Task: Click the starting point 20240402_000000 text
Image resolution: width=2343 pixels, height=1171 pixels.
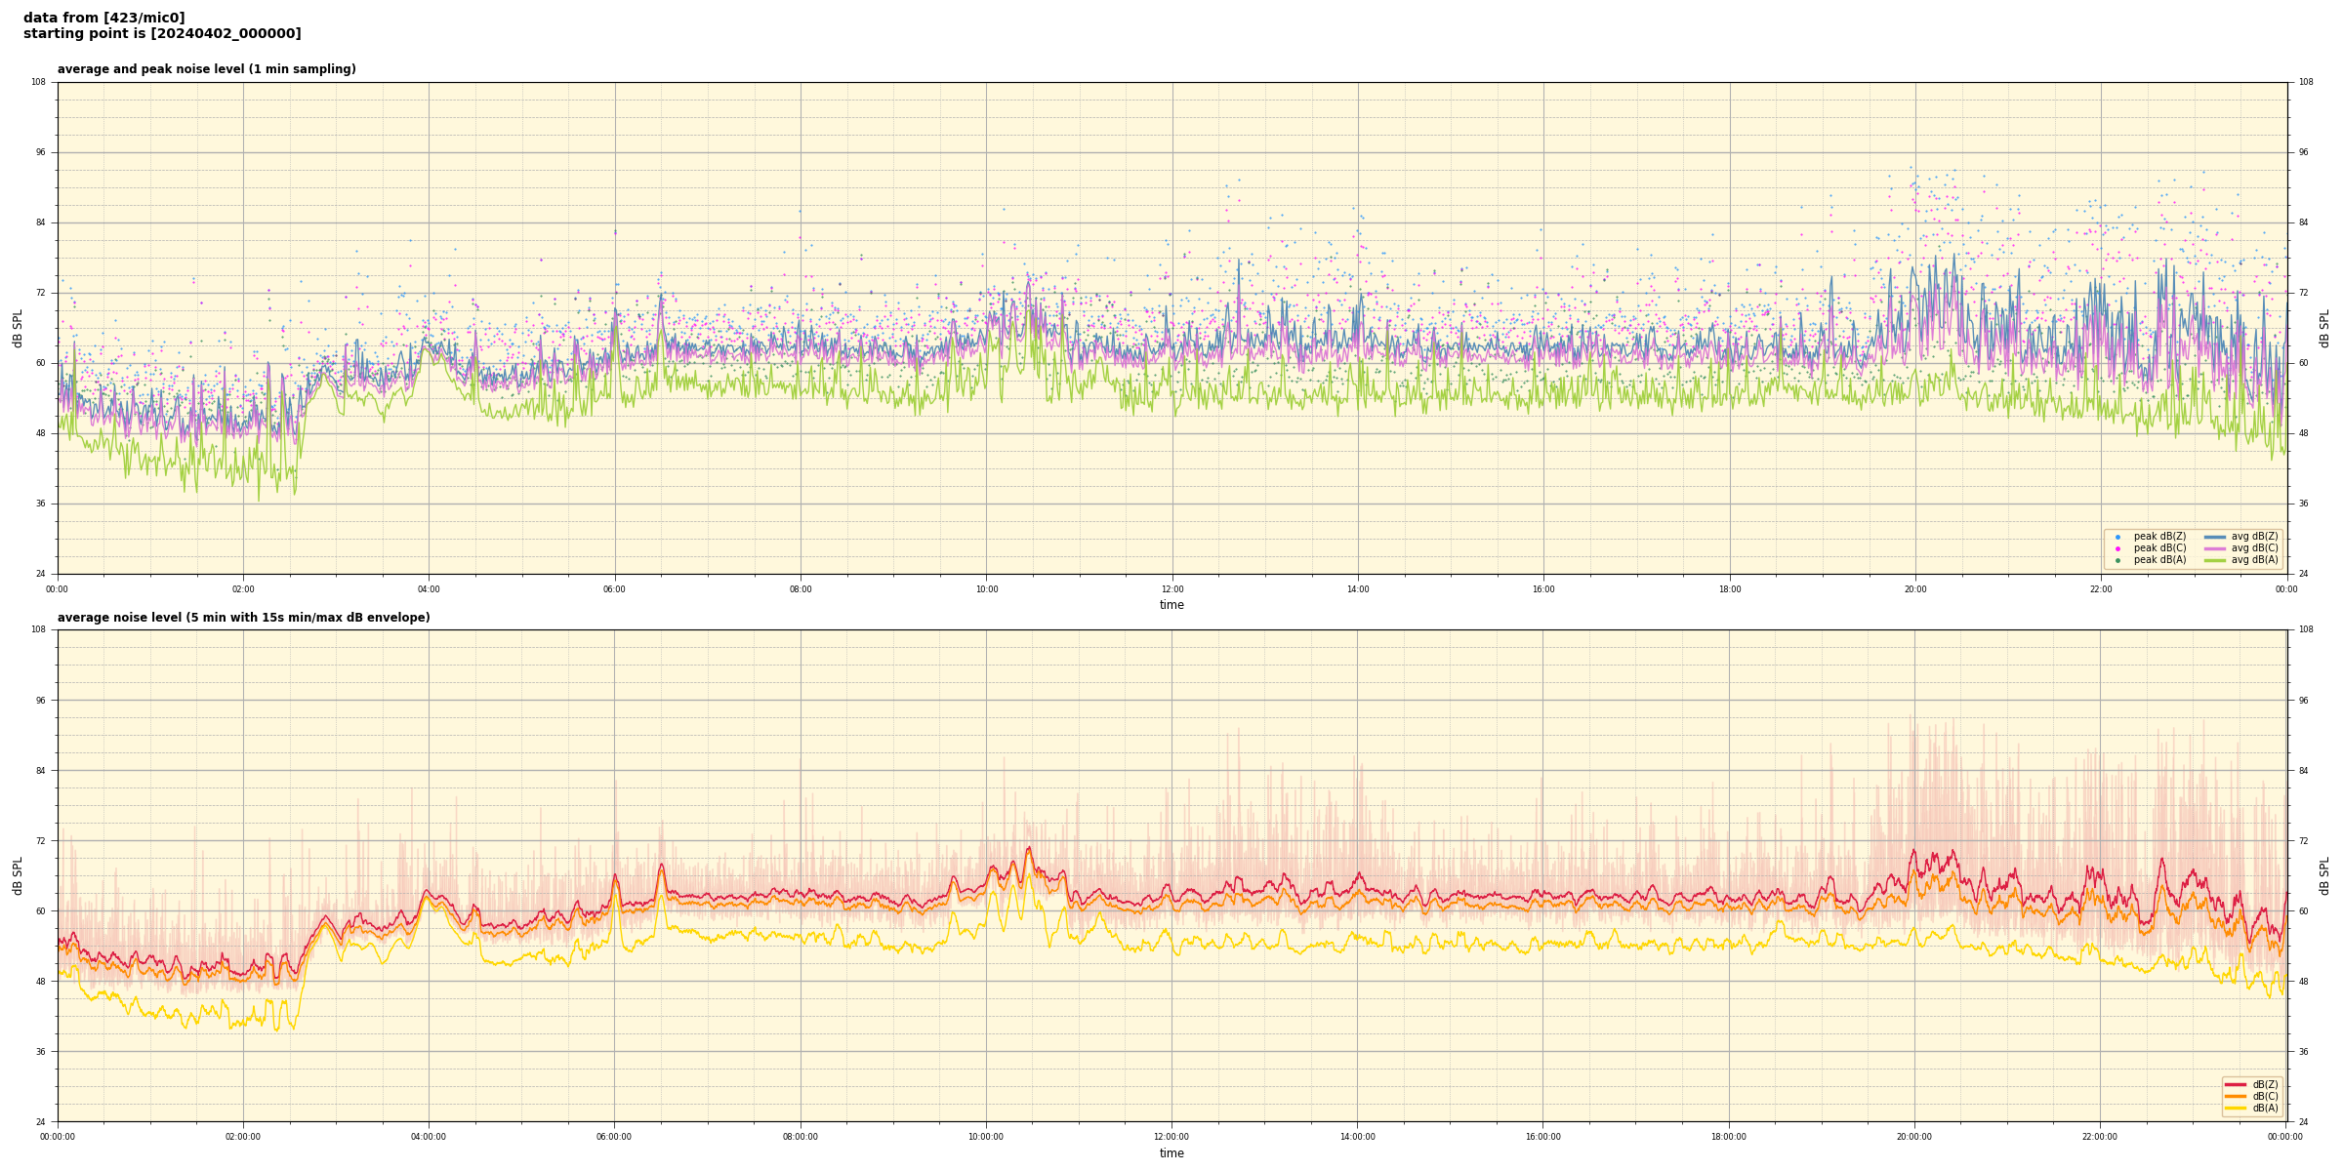Action: click(162, 34)
